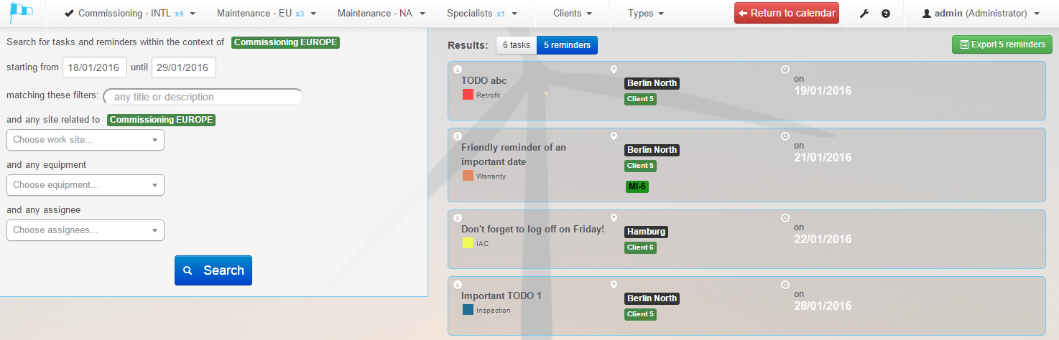Image resolution: width=1059 pixels, height=340 pixels.
Task: Open the wrench settings icon
Action: pos(864,14)
